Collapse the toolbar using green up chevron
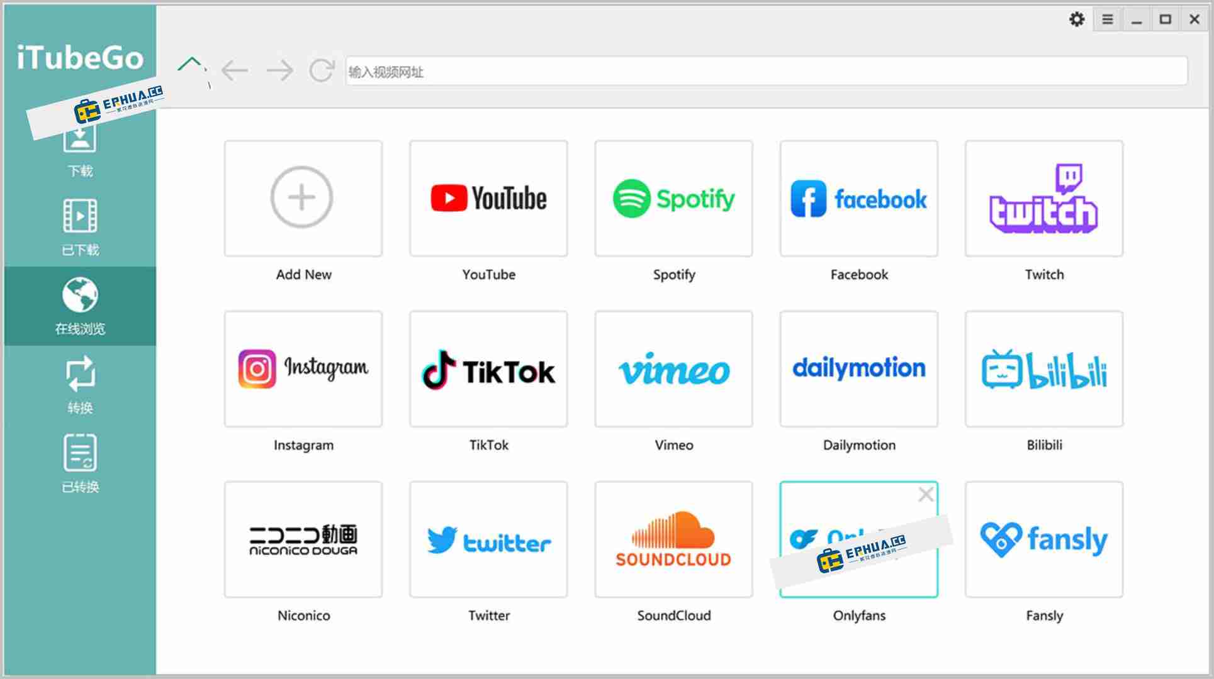Viewport: 1214px width, 679px height. click(190, 63)
